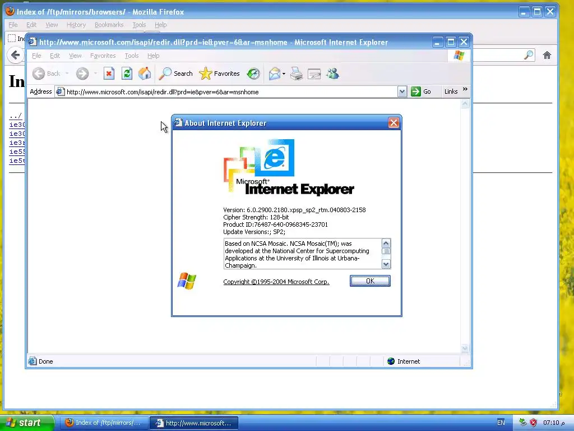Open Forward history dropdown arrow in IE
574x431 pixels.
pyautogui.click(x=95, y=74)
